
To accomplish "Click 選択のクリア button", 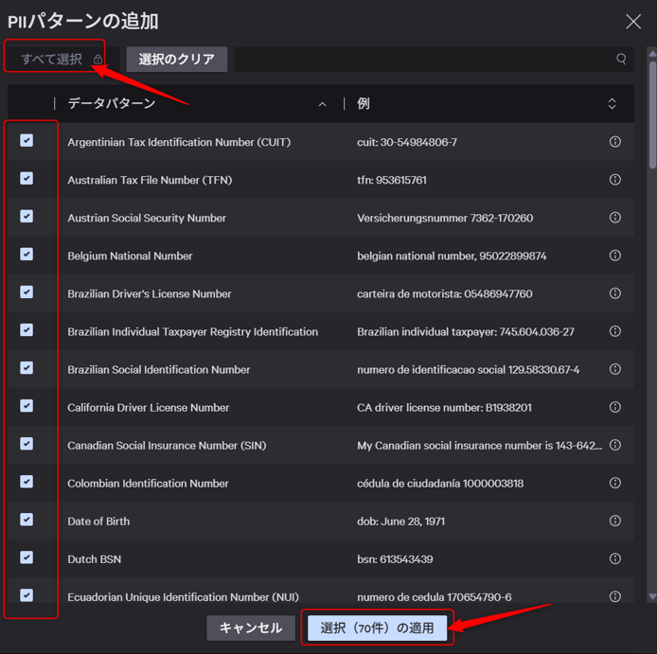I will pos(177,59).
